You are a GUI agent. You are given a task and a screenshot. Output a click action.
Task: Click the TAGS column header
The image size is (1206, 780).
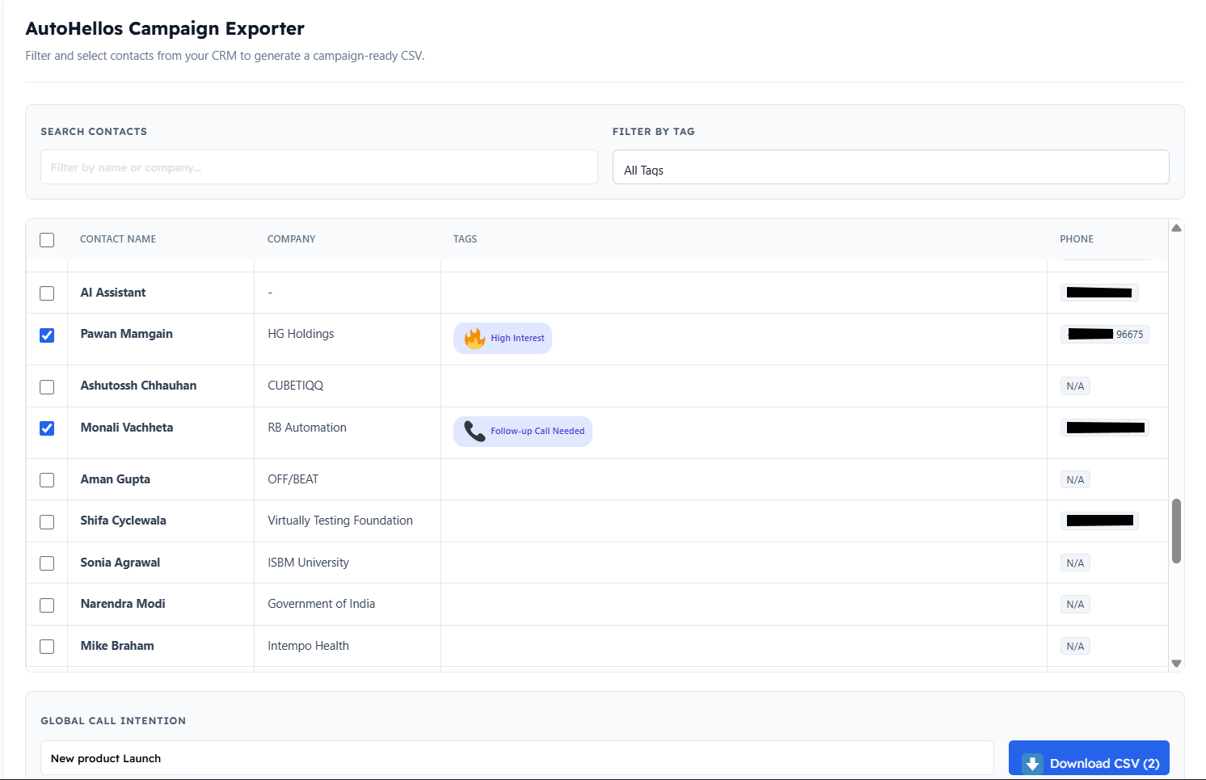click(x=465, y=239)
